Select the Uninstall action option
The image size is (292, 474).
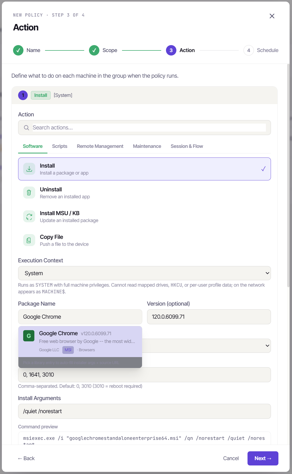144,193
